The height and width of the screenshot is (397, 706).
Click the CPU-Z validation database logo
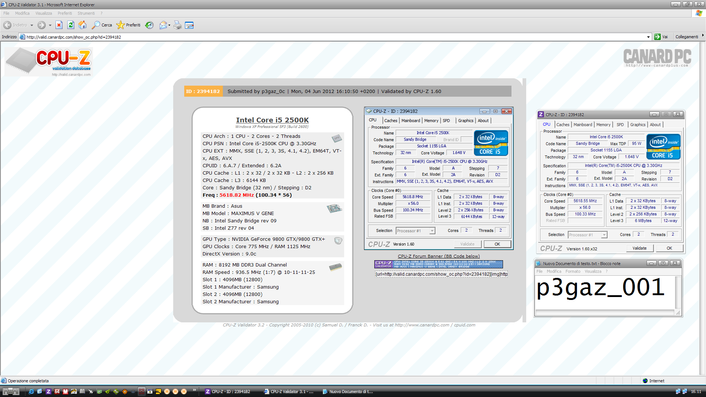click(49, 62)
